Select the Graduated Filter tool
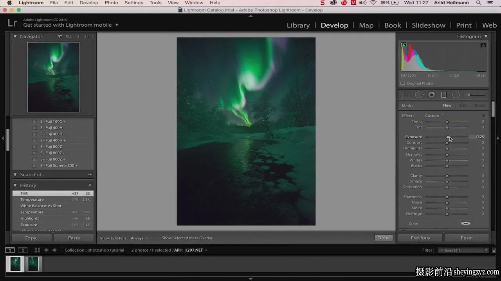This screenshot has height=281, width=501. coord(444,95)
